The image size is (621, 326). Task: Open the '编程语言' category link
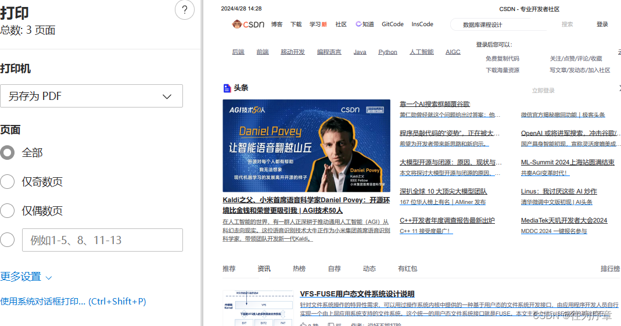click(x=329, y=52)
